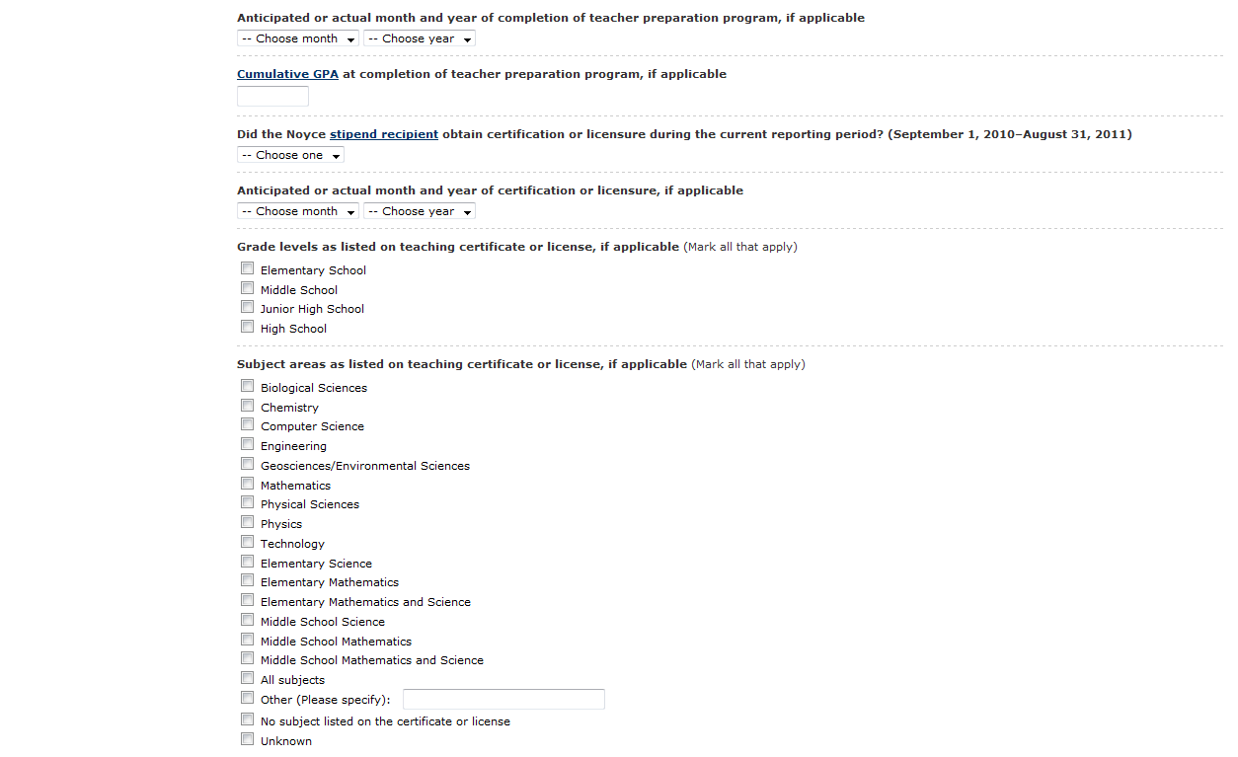
Task: Open program completion month dropdown
Action: point(298,38)
